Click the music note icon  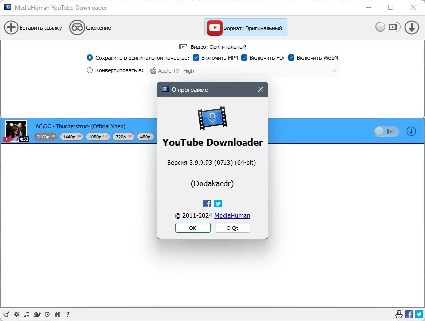click(x=26, y=314)
